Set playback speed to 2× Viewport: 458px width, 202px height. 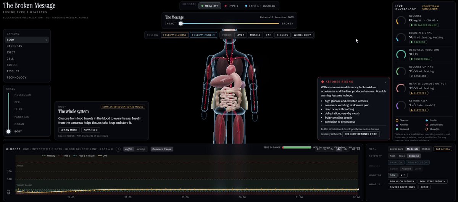tap(332, 149)
